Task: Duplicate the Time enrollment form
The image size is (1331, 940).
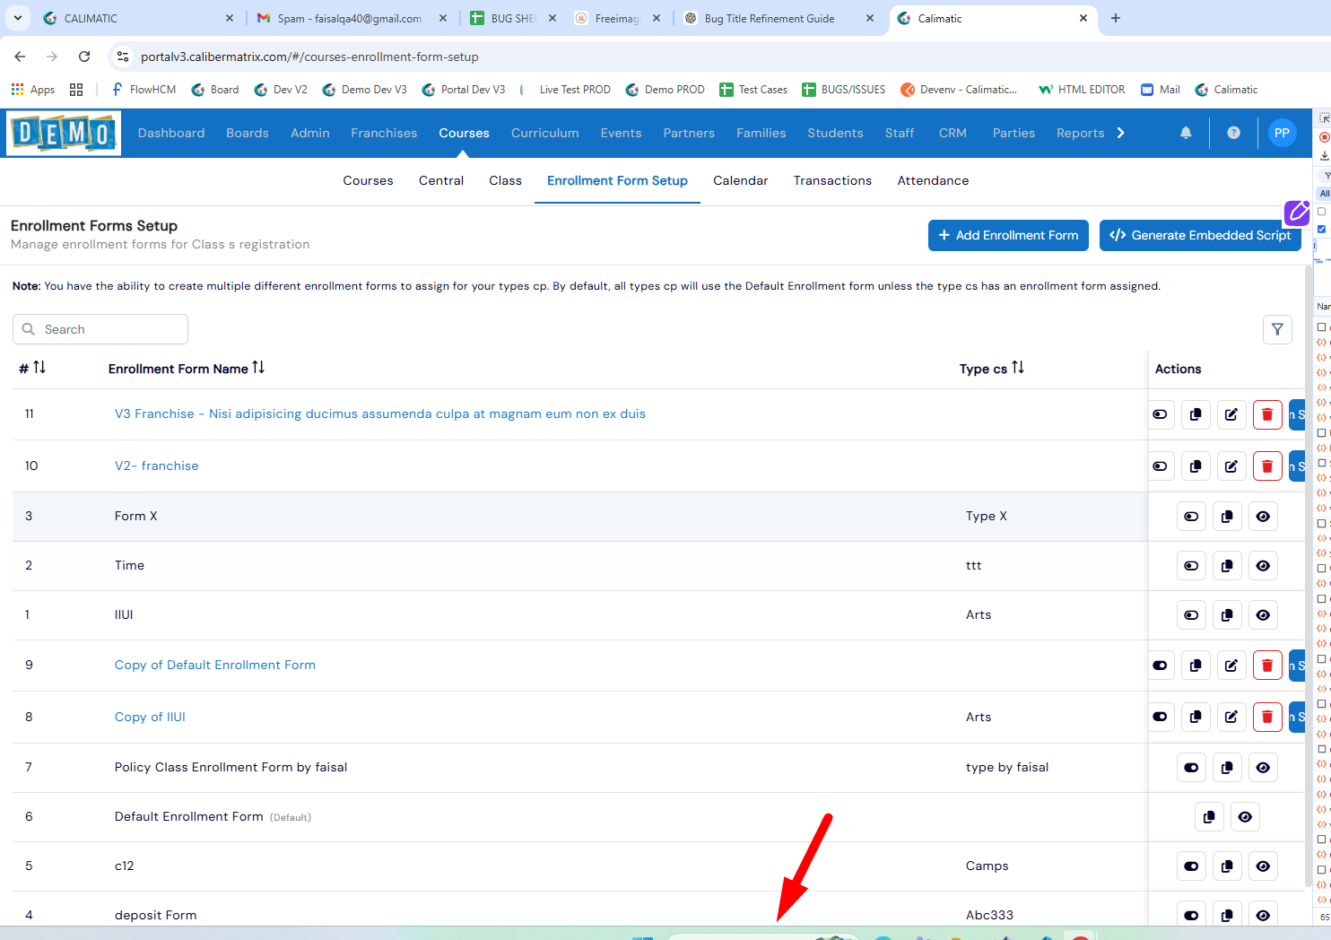Action: click(1227, 566)
